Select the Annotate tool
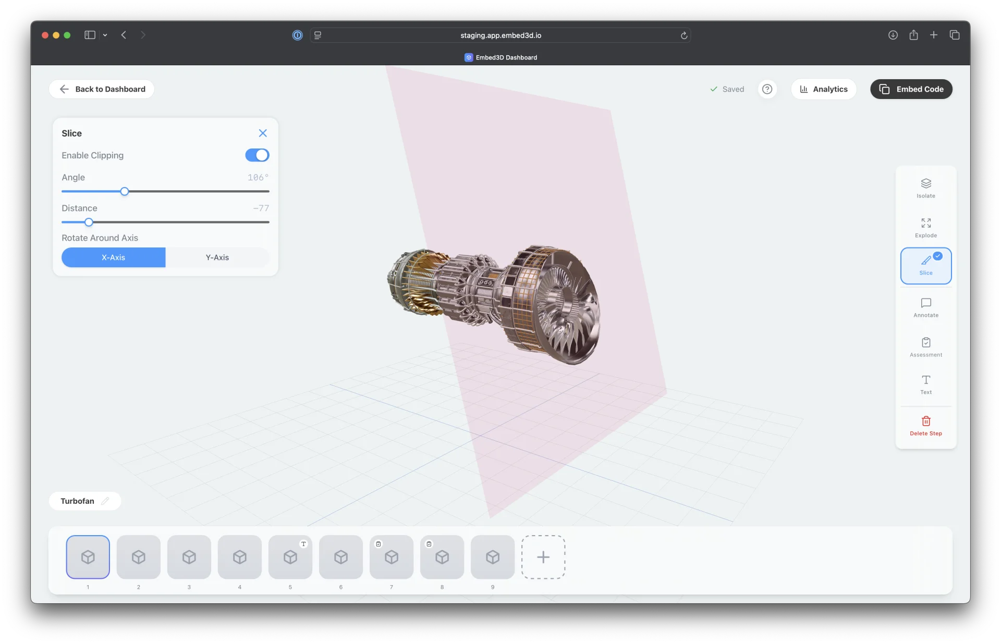The height and width of the screenshot is (644, 1001). click(x=925, y=307)
